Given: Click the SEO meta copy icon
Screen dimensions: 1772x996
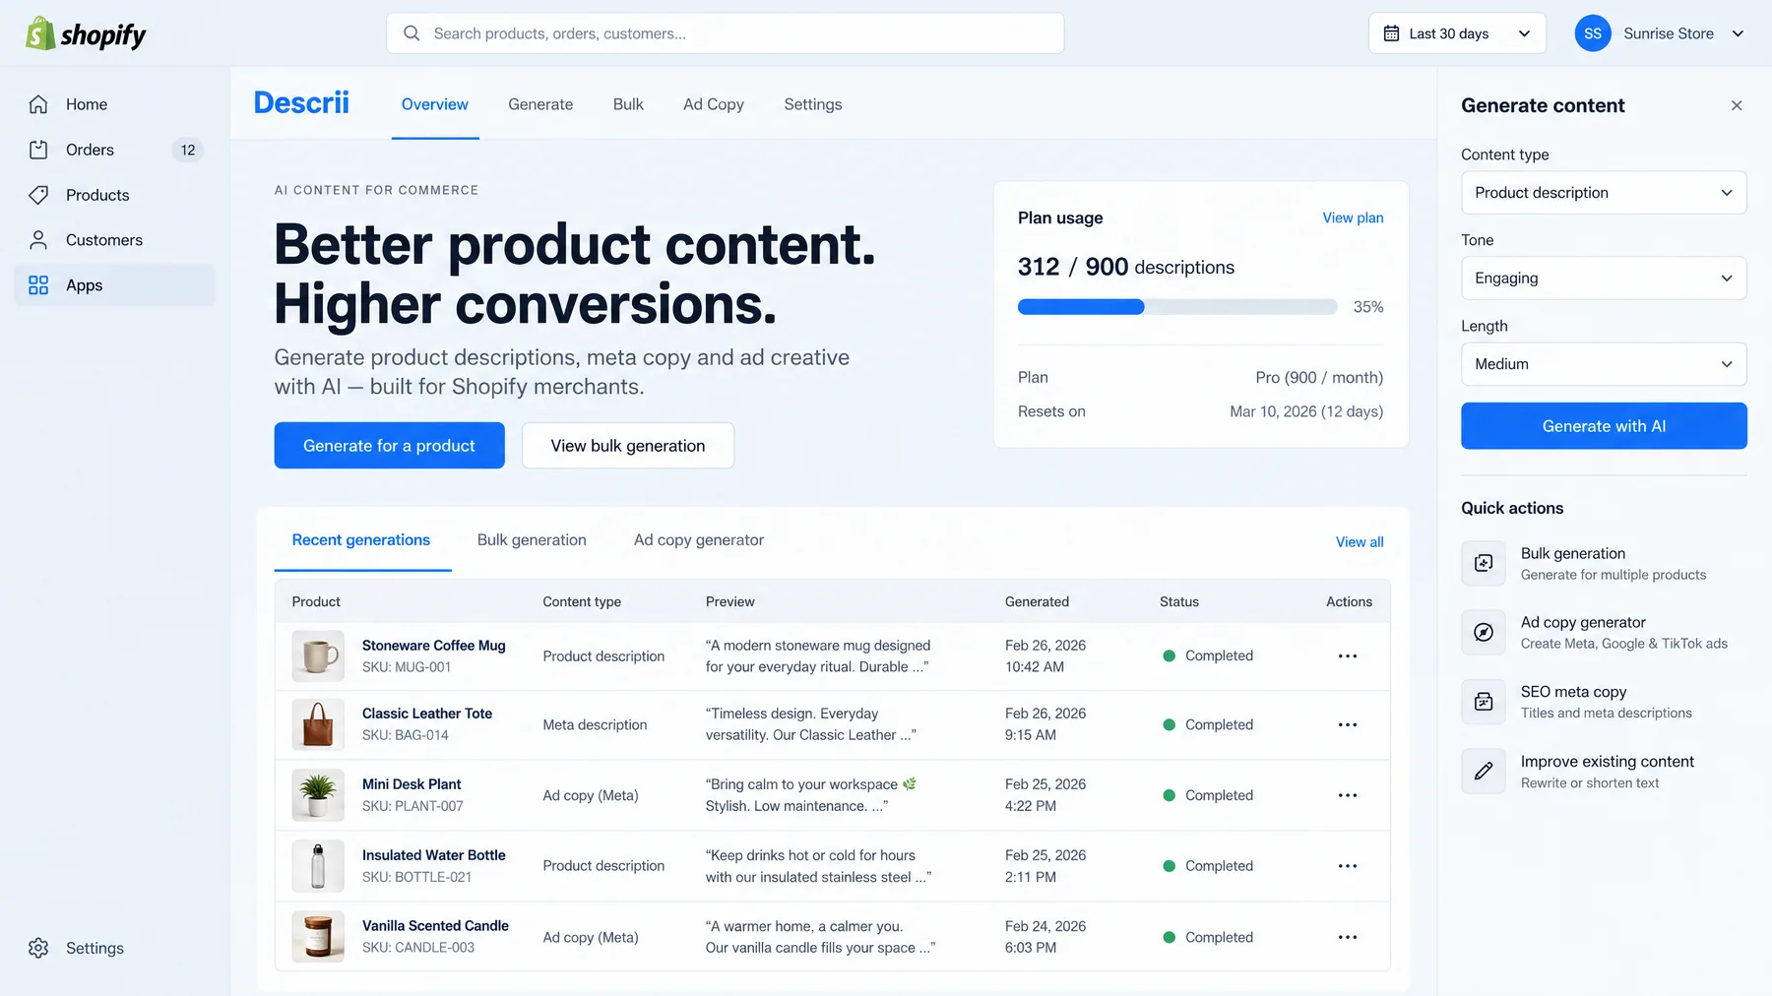Looking at the screenshot, I should [1484, 702].
